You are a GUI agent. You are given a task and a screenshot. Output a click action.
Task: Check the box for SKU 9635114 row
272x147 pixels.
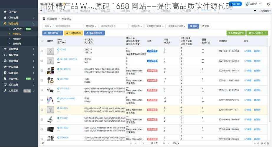tap(42, 110)
